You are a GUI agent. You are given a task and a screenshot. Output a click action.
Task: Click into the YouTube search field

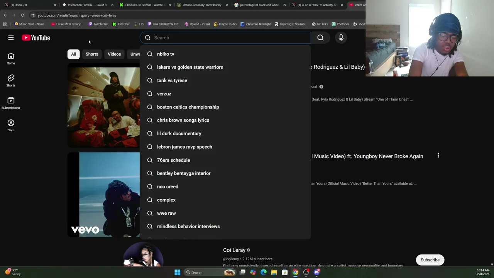point(225,37)
